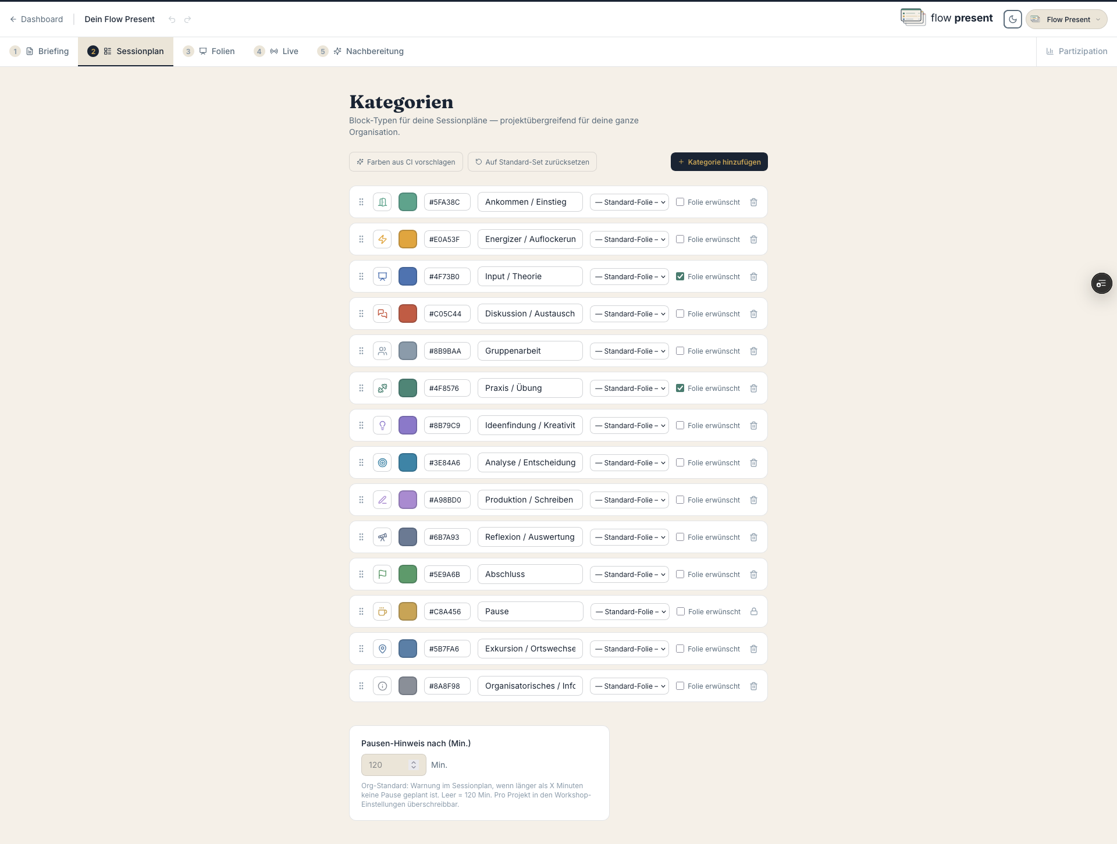Click the flag icon of Abschluss row
The image size is (1117, 844).
click(x=382, y=574)
